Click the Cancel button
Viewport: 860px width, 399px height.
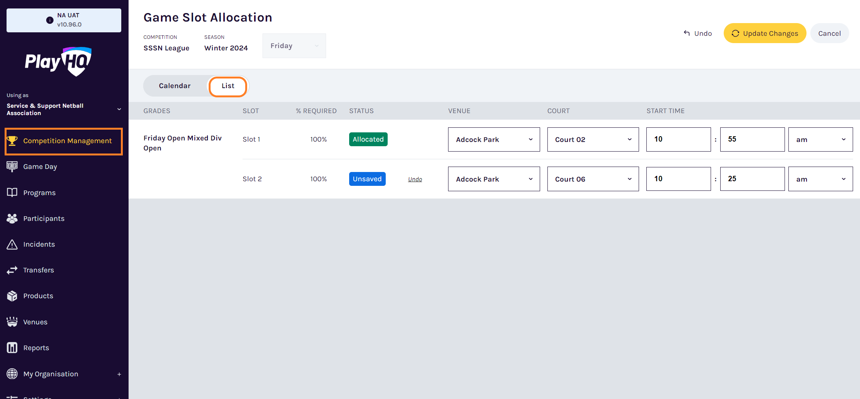829,33
